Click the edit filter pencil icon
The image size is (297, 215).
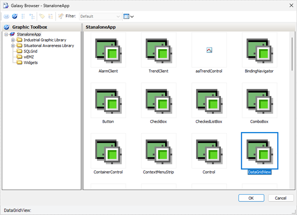point(61,16)
